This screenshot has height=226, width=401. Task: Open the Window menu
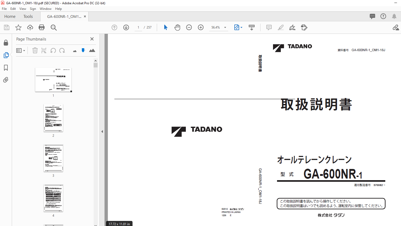click(x=46, y=9)
